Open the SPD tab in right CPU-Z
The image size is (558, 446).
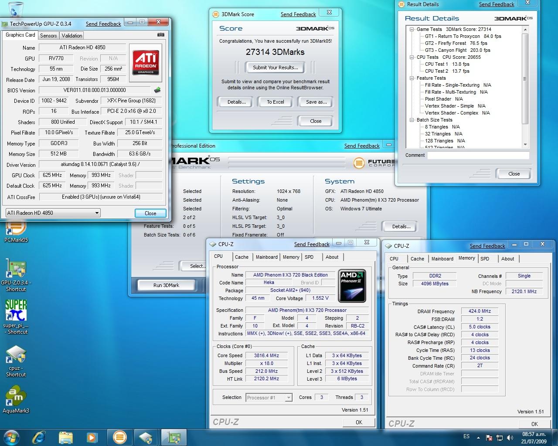coord(485,259)
